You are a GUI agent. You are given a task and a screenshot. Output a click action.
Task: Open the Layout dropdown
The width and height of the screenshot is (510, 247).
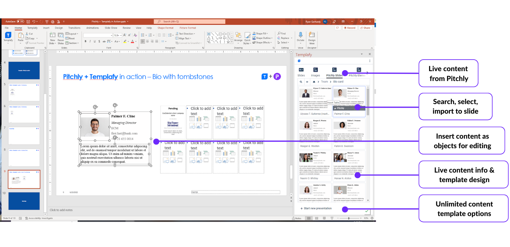[72, 34]
